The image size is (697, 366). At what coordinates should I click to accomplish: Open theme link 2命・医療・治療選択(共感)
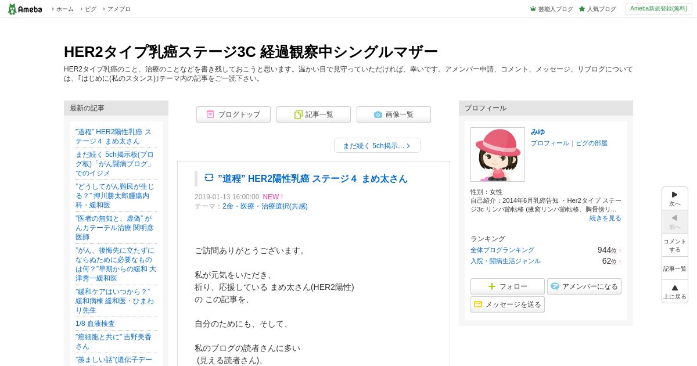coord(265,206)
